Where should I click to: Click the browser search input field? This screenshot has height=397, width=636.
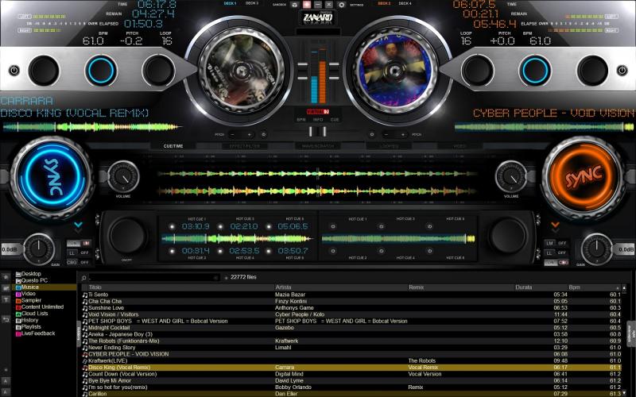pos(154,277)
